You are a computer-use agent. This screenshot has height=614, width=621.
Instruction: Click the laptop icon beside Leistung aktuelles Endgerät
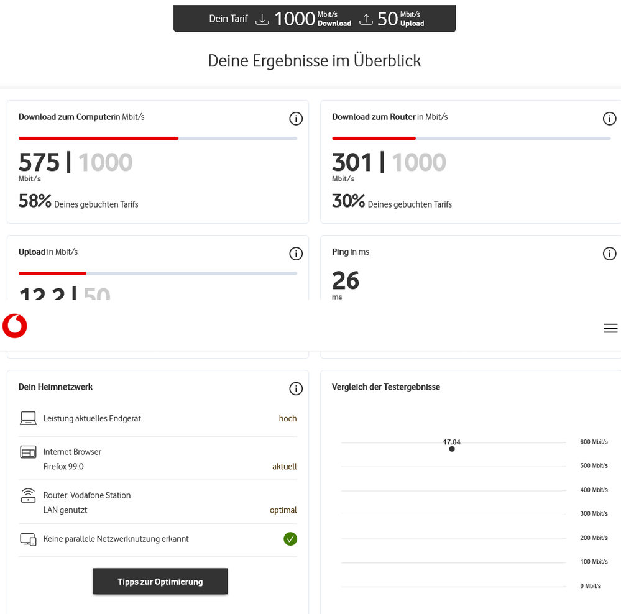point(28,419)
